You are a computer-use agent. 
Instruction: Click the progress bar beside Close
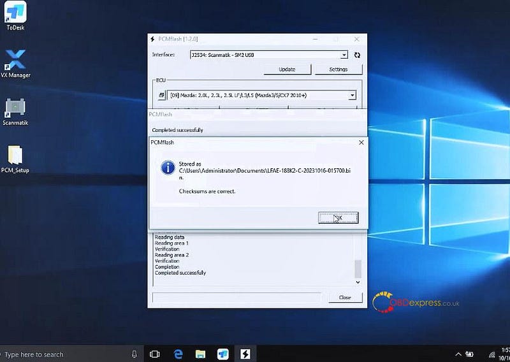tap(237, 297)
